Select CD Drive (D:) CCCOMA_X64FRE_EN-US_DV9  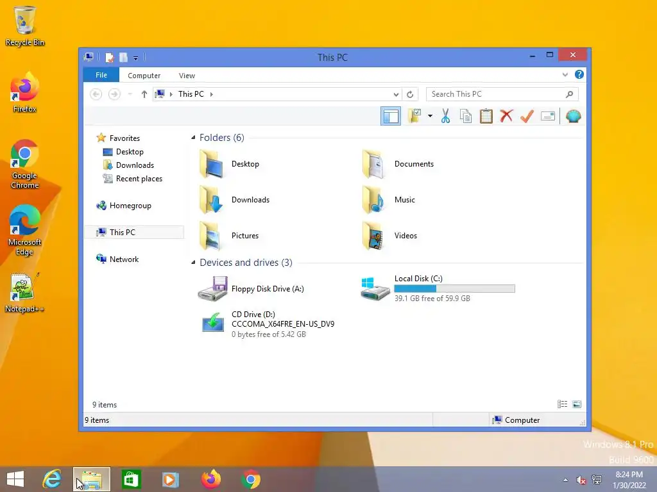[268, 324]
